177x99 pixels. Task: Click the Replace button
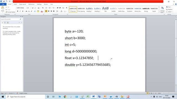169,9
